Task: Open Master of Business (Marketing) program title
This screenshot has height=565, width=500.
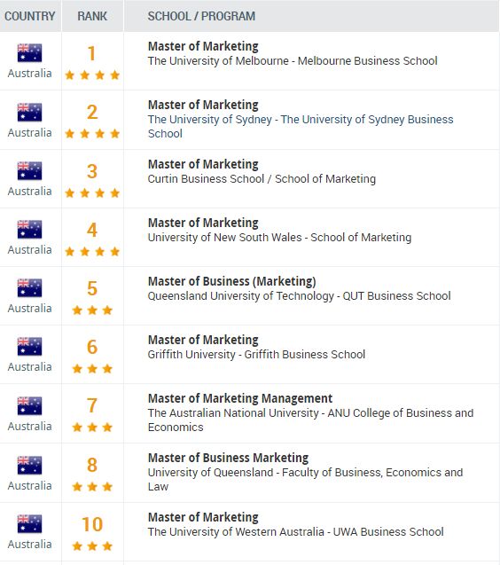Action: tap(232, 281)
